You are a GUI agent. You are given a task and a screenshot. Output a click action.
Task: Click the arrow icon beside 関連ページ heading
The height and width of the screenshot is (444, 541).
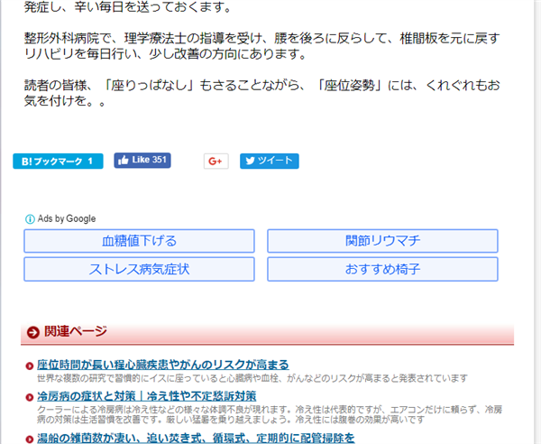[x=33, y=332]
